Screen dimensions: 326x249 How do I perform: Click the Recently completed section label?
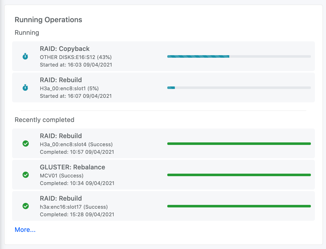pos(44,120)
